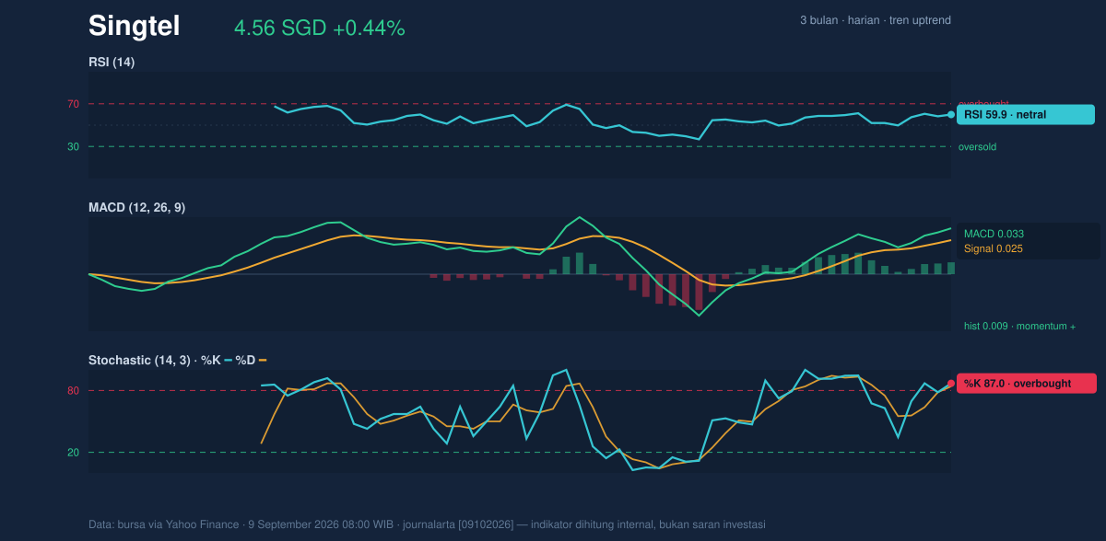Click the MACD (12, 26, 9) heading

[136, 208]
